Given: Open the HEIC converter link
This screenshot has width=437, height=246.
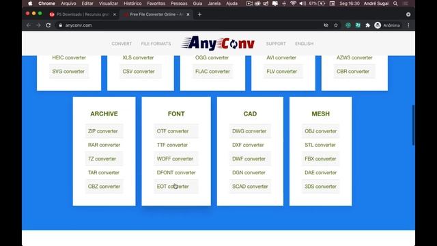Looking at the screenshot, I should (x=69, y=57).
